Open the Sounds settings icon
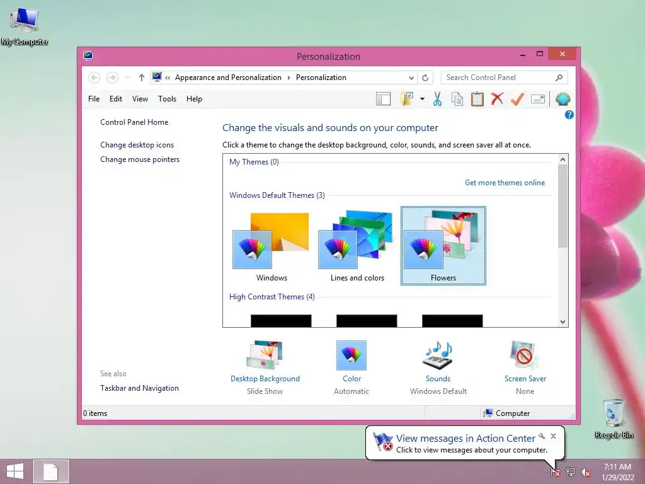645x484 pixels. 438,355
